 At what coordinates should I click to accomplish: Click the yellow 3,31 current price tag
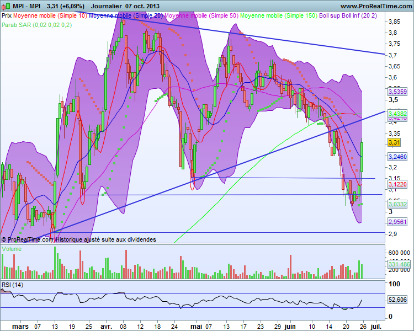[x=394, y=142]
